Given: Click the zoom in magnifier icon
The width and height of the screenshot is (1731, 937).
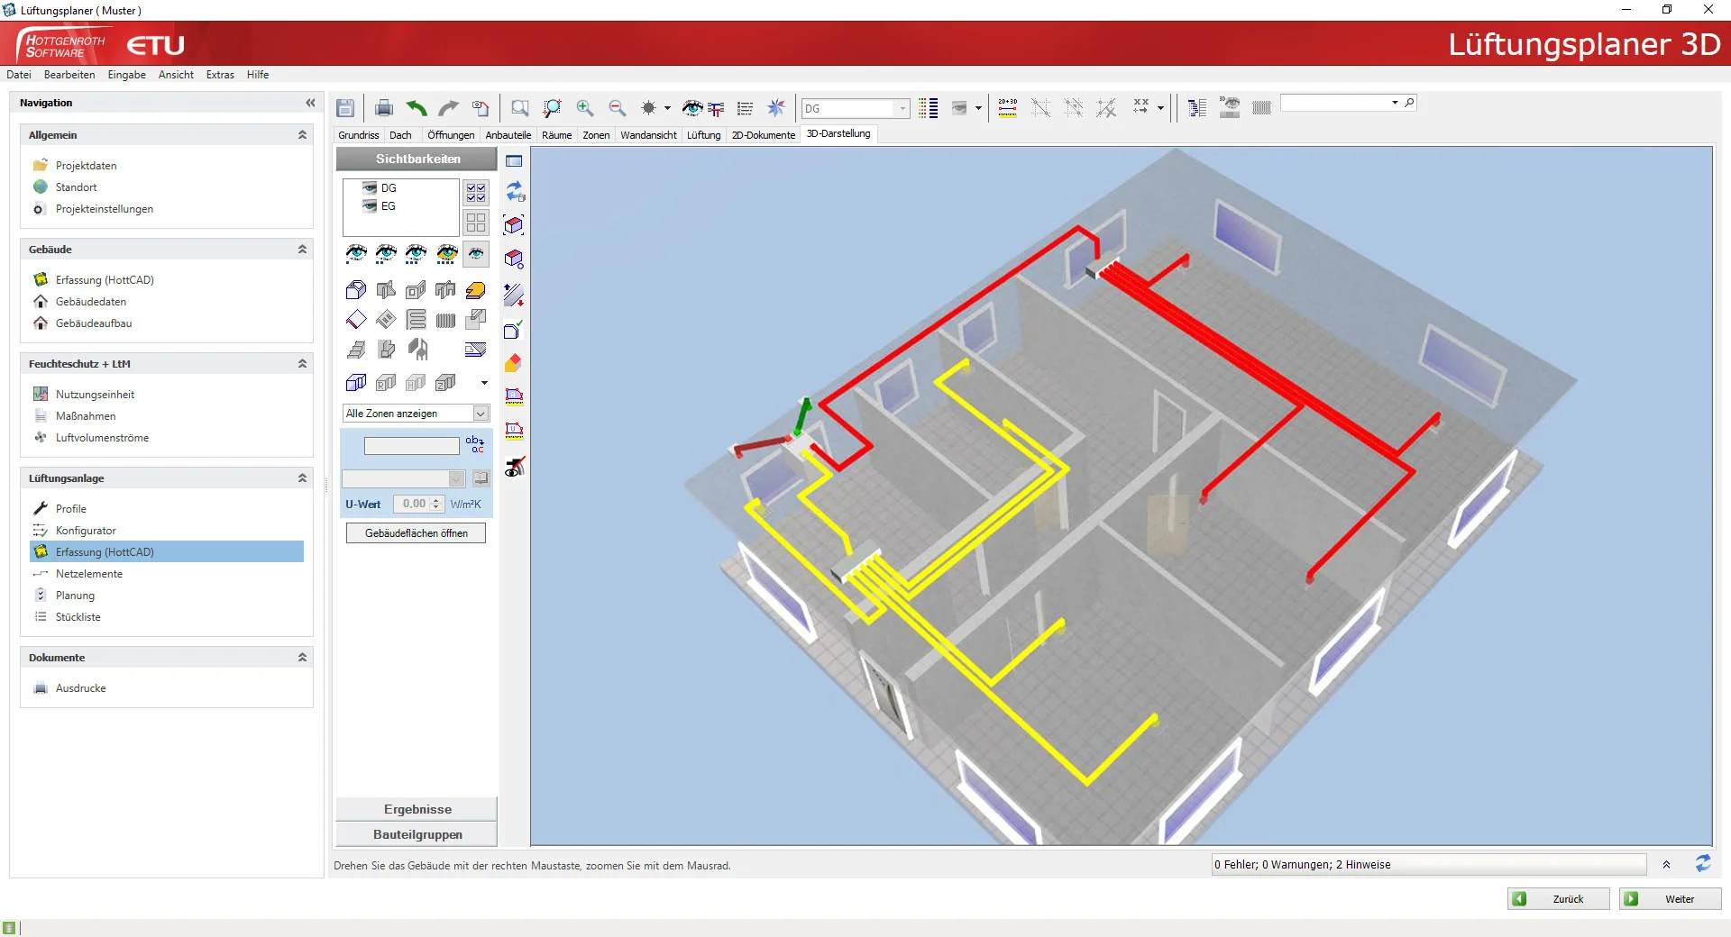Looking at the screenshot, I should [x=585, y=108].
